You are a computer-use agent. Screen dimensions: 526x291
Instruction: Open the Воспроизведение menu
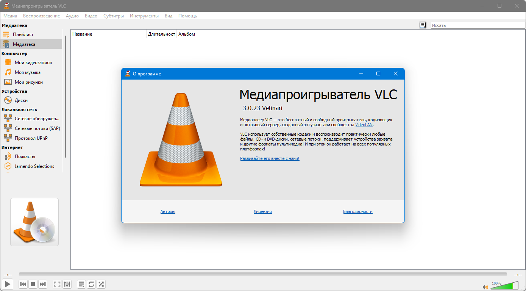coord(41,16)
